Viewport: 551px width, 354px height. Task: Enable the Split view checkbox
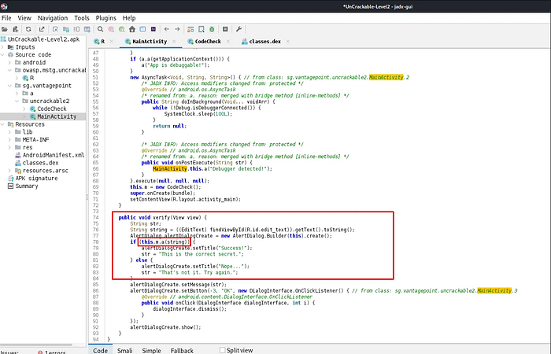222,350
